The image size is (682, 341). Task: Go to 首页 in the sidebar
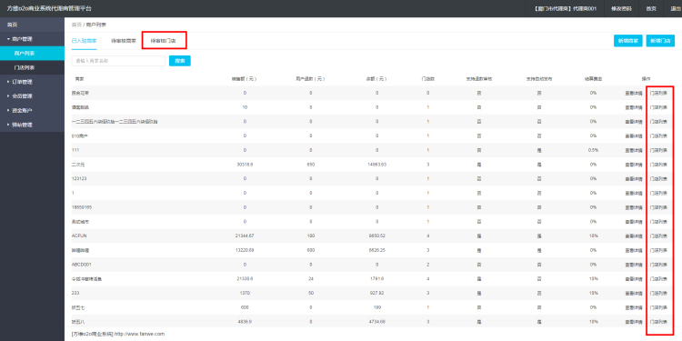[x=32, y=25]
